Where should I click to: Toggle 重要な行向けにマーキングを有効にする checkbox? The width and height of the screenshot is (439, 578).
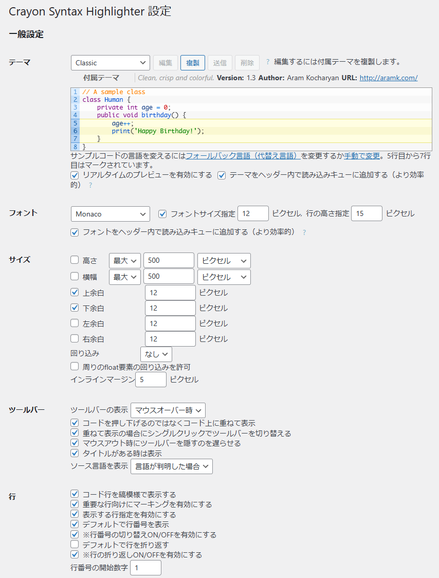75,504
